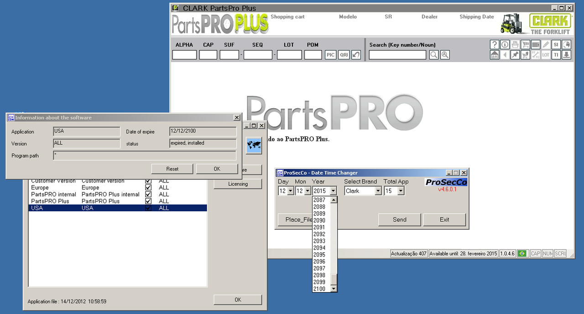This screenshot has height=314, width=584.
Task: Click the Brazil flag in status bar
Action: [522, 253]
